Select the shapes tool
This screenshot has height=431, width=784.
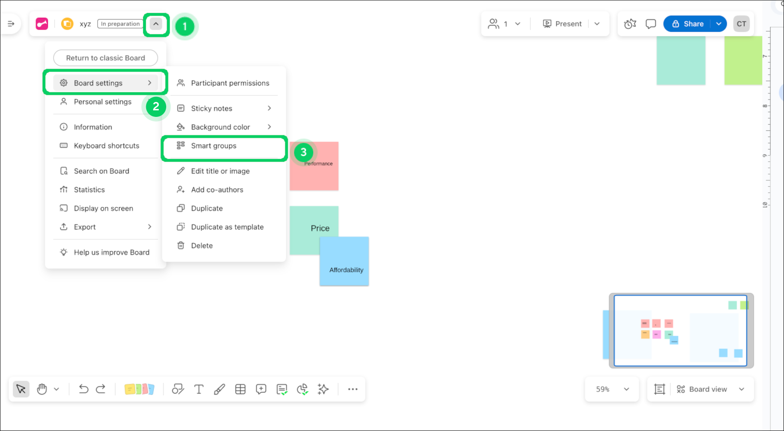(178, 389)
